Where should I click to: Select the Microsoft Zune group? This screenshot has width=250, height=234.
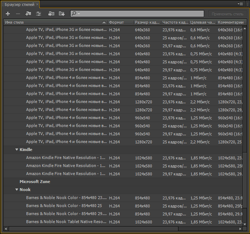click(x=35, y=182)
